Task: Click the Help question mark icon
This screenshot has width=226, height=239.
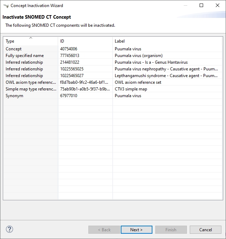Action: [10, 229]
